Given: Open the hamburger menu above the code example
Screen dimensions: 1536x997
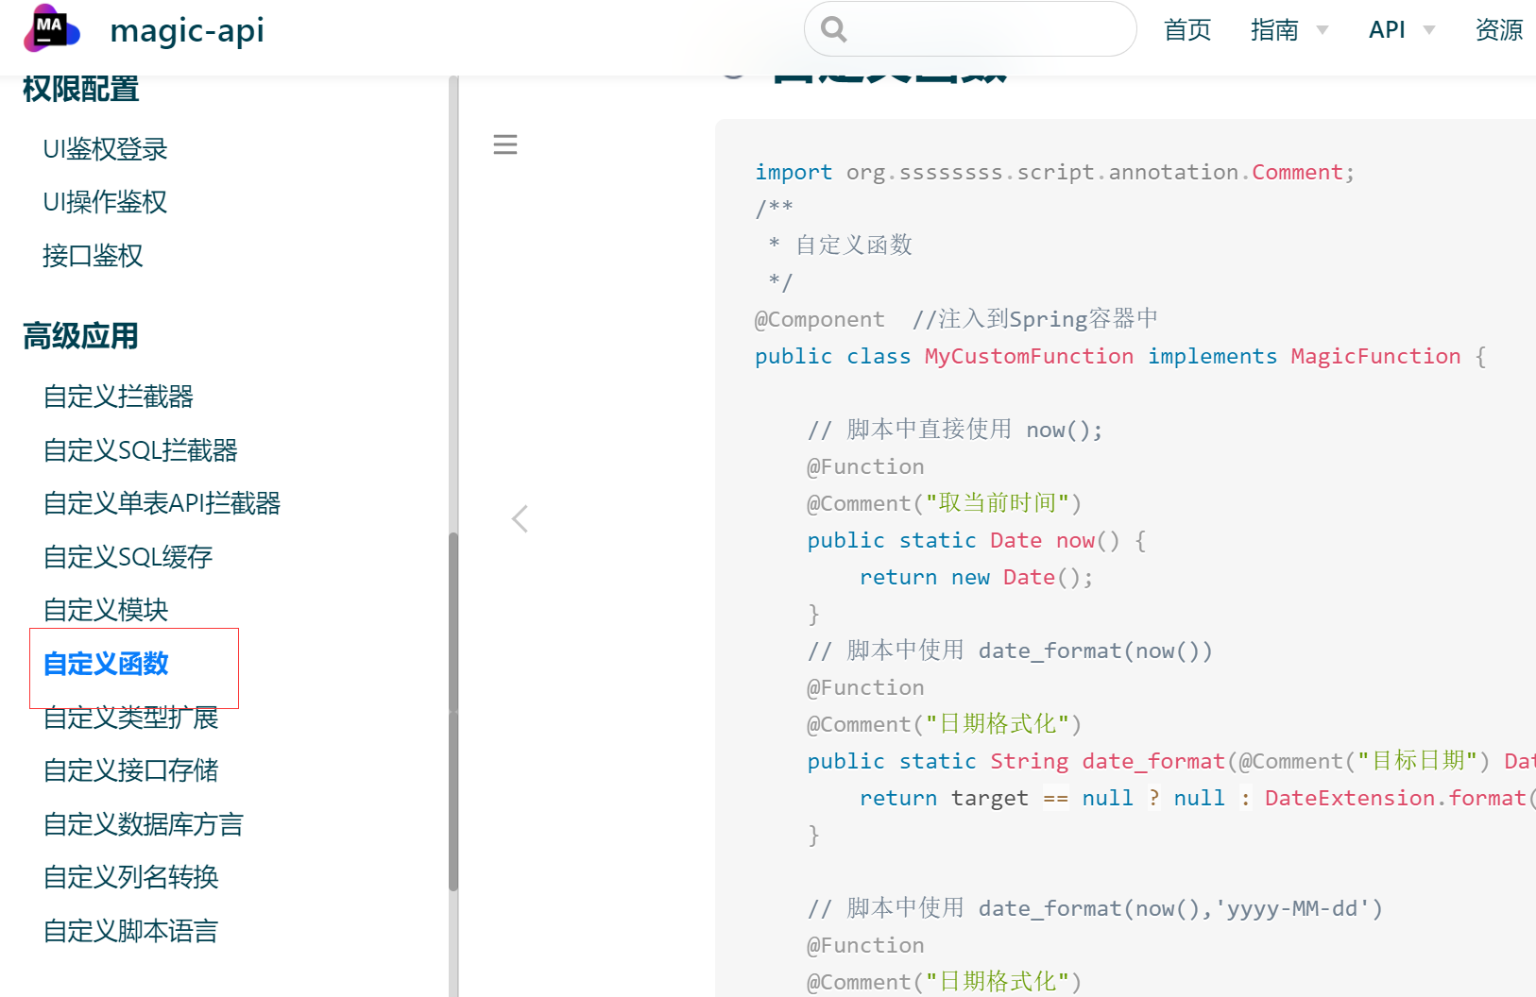Looking at the screenshot, I should 505,144.
